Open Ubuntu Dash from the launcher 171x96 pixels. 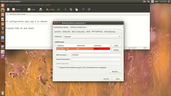point(3,6)
